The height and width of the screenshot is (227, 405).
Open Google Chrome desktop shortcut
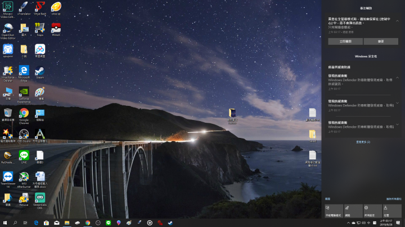point(24,116)
